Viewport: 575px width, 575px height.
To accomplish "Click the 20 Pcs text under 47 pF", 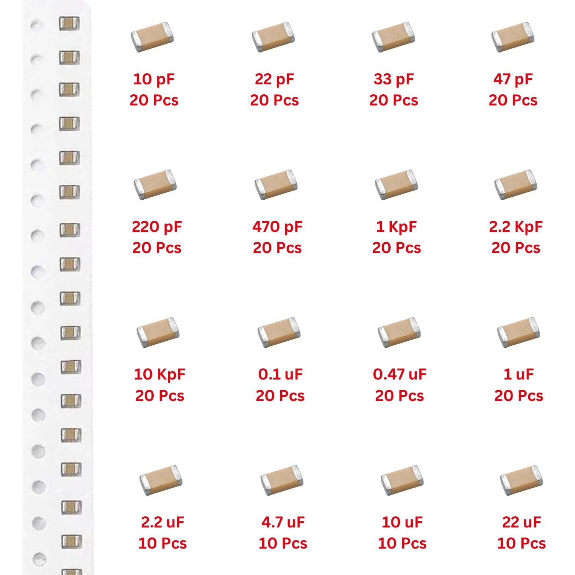I will [513, 100].
